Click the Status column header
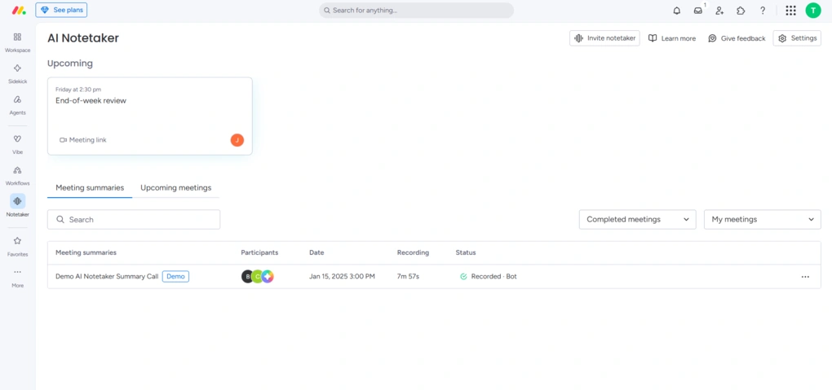Image resolution: width=832 pixels, height=390 pixels. click(466, 252)
